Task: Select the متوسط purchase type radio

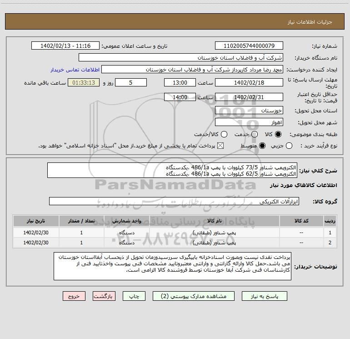Action: (262, 146)
